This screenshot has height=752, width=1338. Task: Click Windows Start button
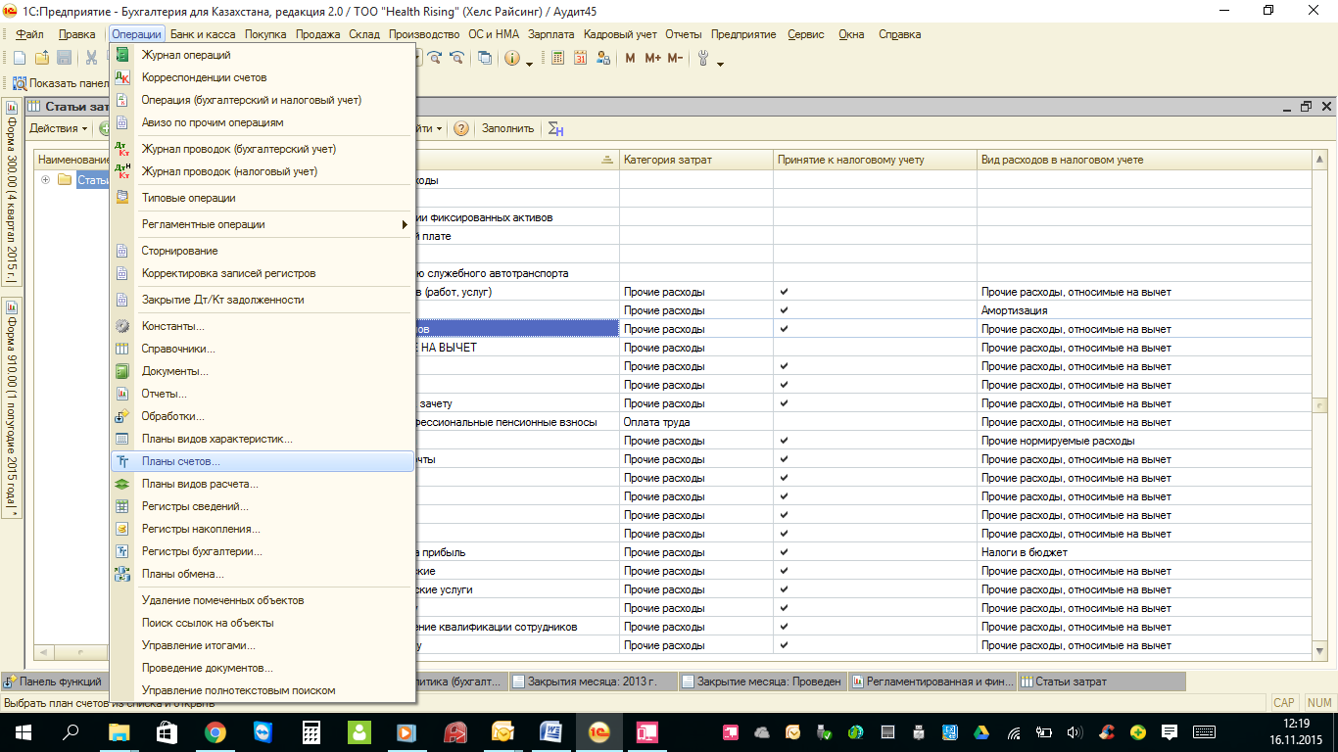pyautogui.click(x=24, y=732)
